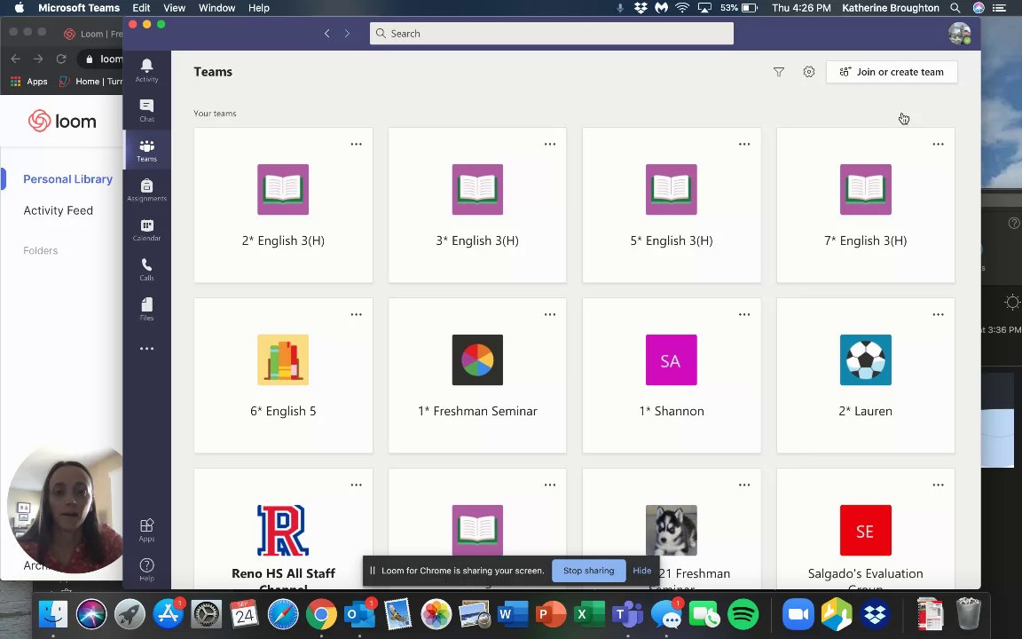Open Activity Feed in Loom window
The image size is (1022, 639).
click(x=58, y=210)
